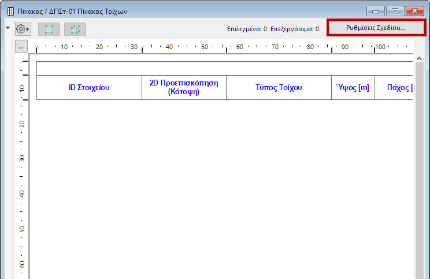
Task: Select the Ύψος [m] column header
Action: 353,87
